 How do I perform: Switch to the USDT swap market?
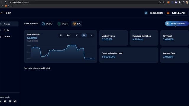[63, 24]
